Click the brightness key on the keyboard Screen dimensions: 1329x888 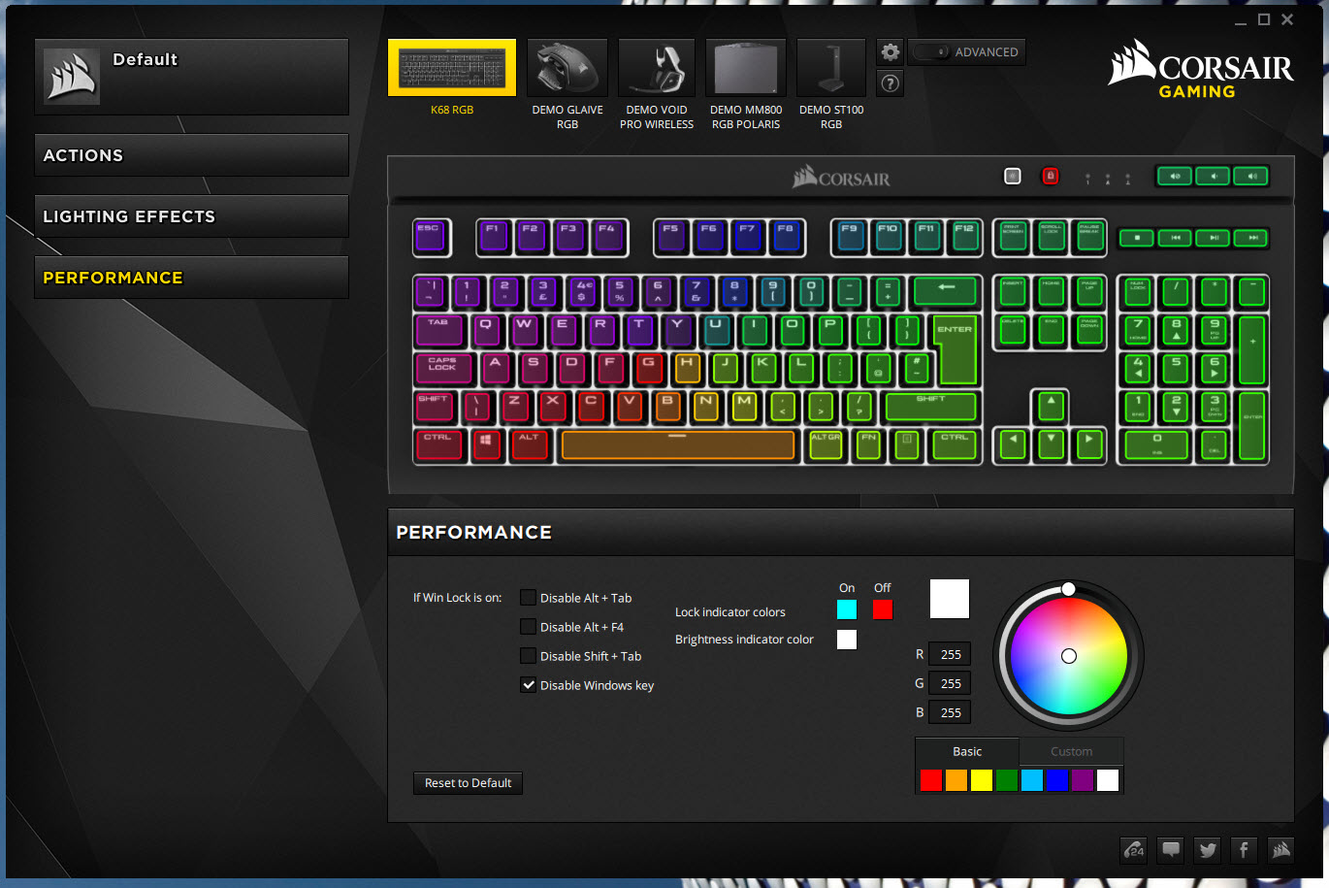pyautogui.click(x=1013, y=176)
